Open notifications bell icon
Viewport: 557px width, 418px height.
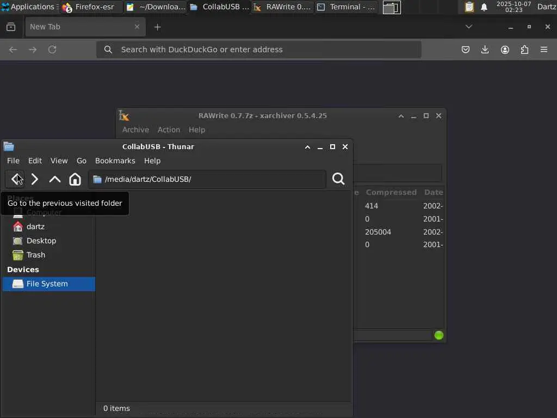pyautogui.click(x=484, y=7)
